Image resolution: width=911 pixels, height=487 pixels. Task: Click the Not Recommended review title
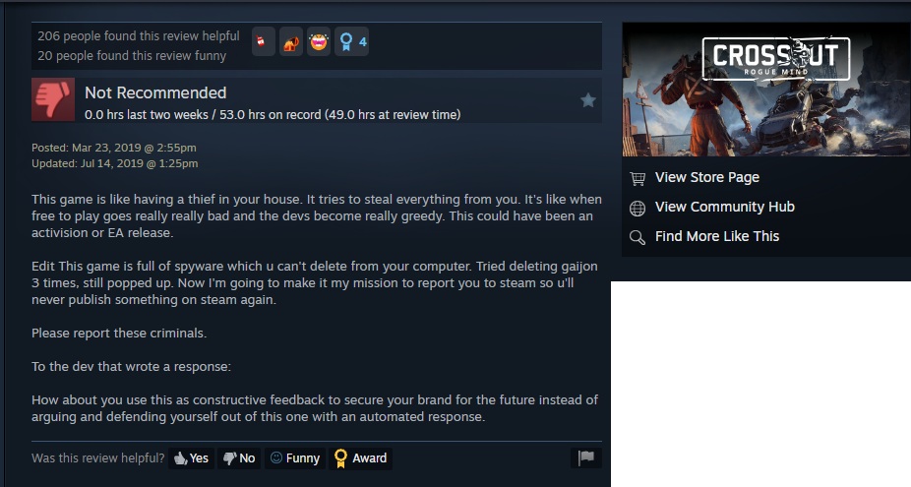(155, 92)
